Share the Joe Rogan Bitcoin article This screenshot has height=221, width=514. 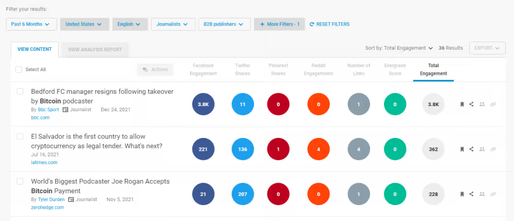[471, 194]
